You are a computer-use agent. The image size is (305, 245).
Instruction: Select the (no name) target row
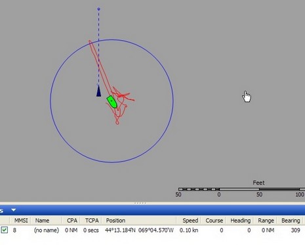pyautogui.click(x=152, y=231)
